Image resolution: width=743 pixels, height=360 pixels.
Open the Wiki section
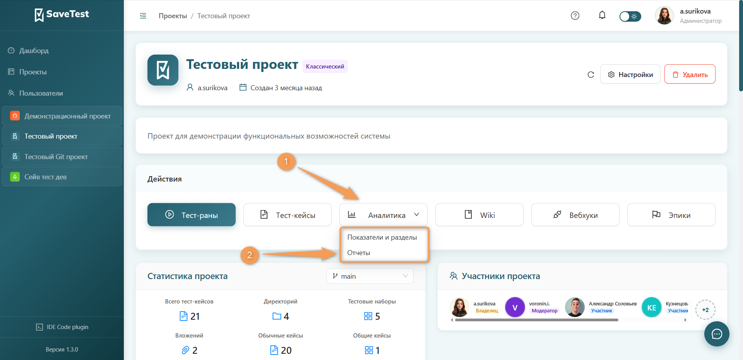(479, 215)
